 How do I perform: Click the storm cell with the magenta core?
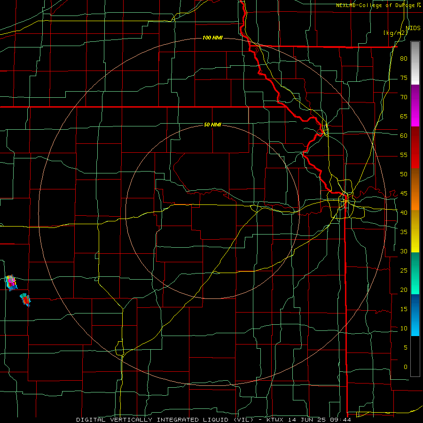point(11,282)
